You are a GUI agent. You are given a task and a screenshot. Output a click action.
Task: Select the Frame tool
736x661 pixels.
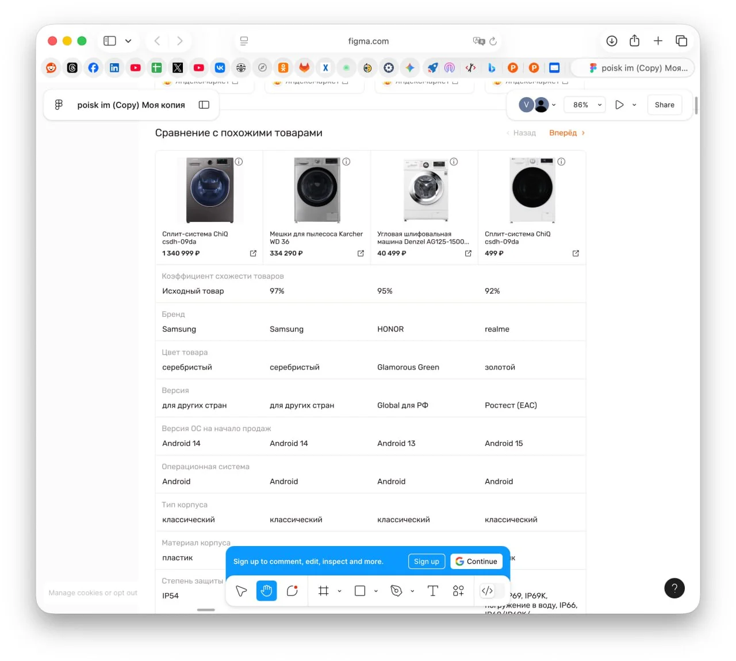pos(324,591)
